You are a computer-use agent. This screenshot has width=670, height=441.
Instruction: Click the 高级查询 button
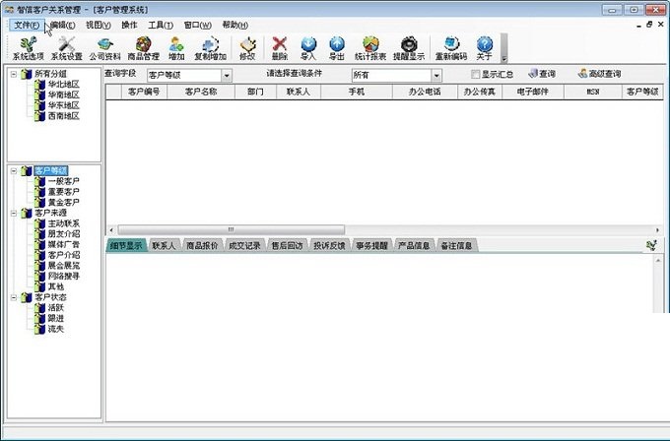599,74
